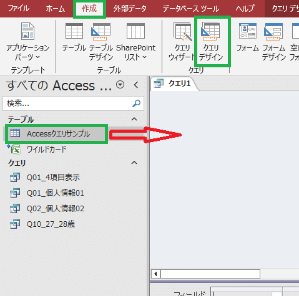Click the search magnifier icon
The image size is (299, 296).
[x=136, y=103]
